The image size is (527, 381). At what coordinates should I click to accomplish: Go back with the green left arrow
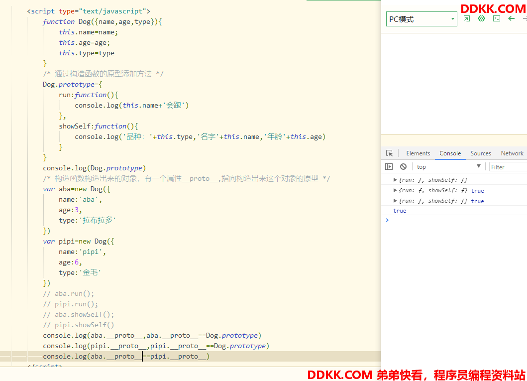(511, 18)
